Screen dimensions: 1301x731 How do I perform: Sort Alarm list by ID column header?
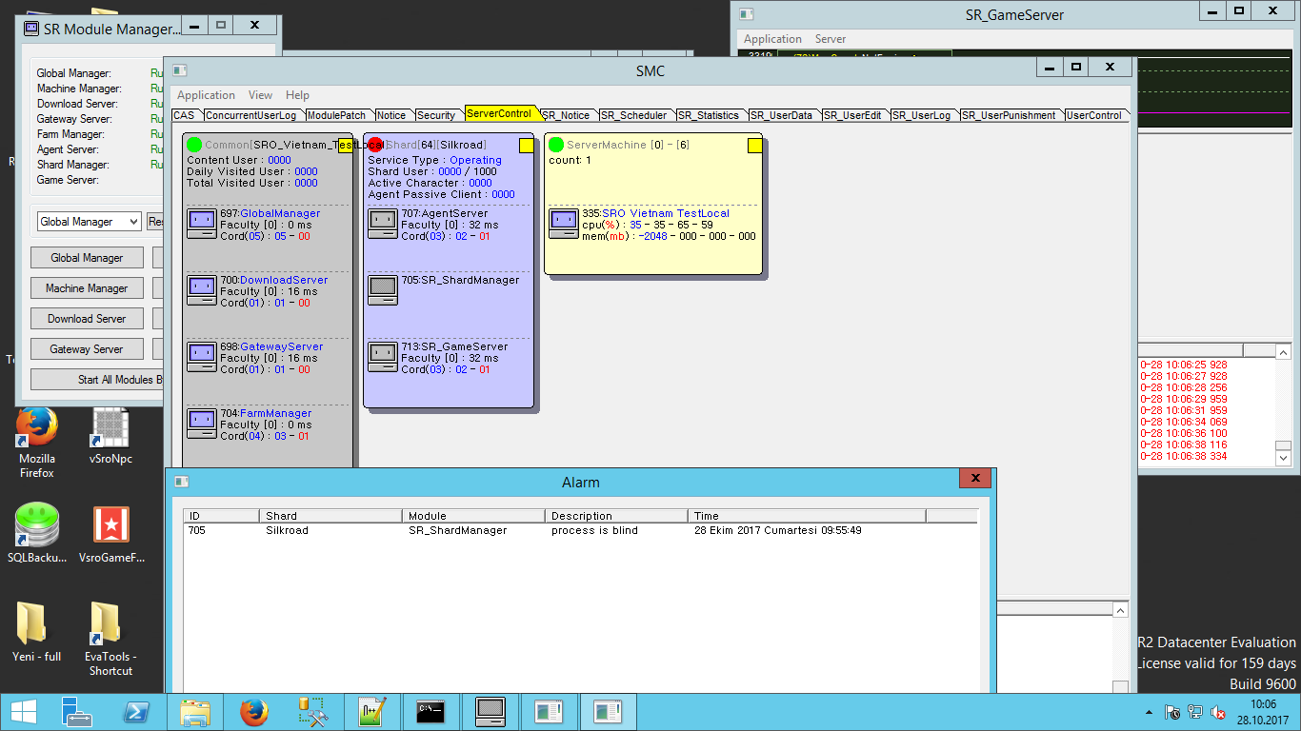pyautogui.click(x=221, y=516)
